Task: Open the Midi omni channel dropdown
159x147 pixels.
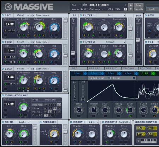Action: [x=96, y=9]
